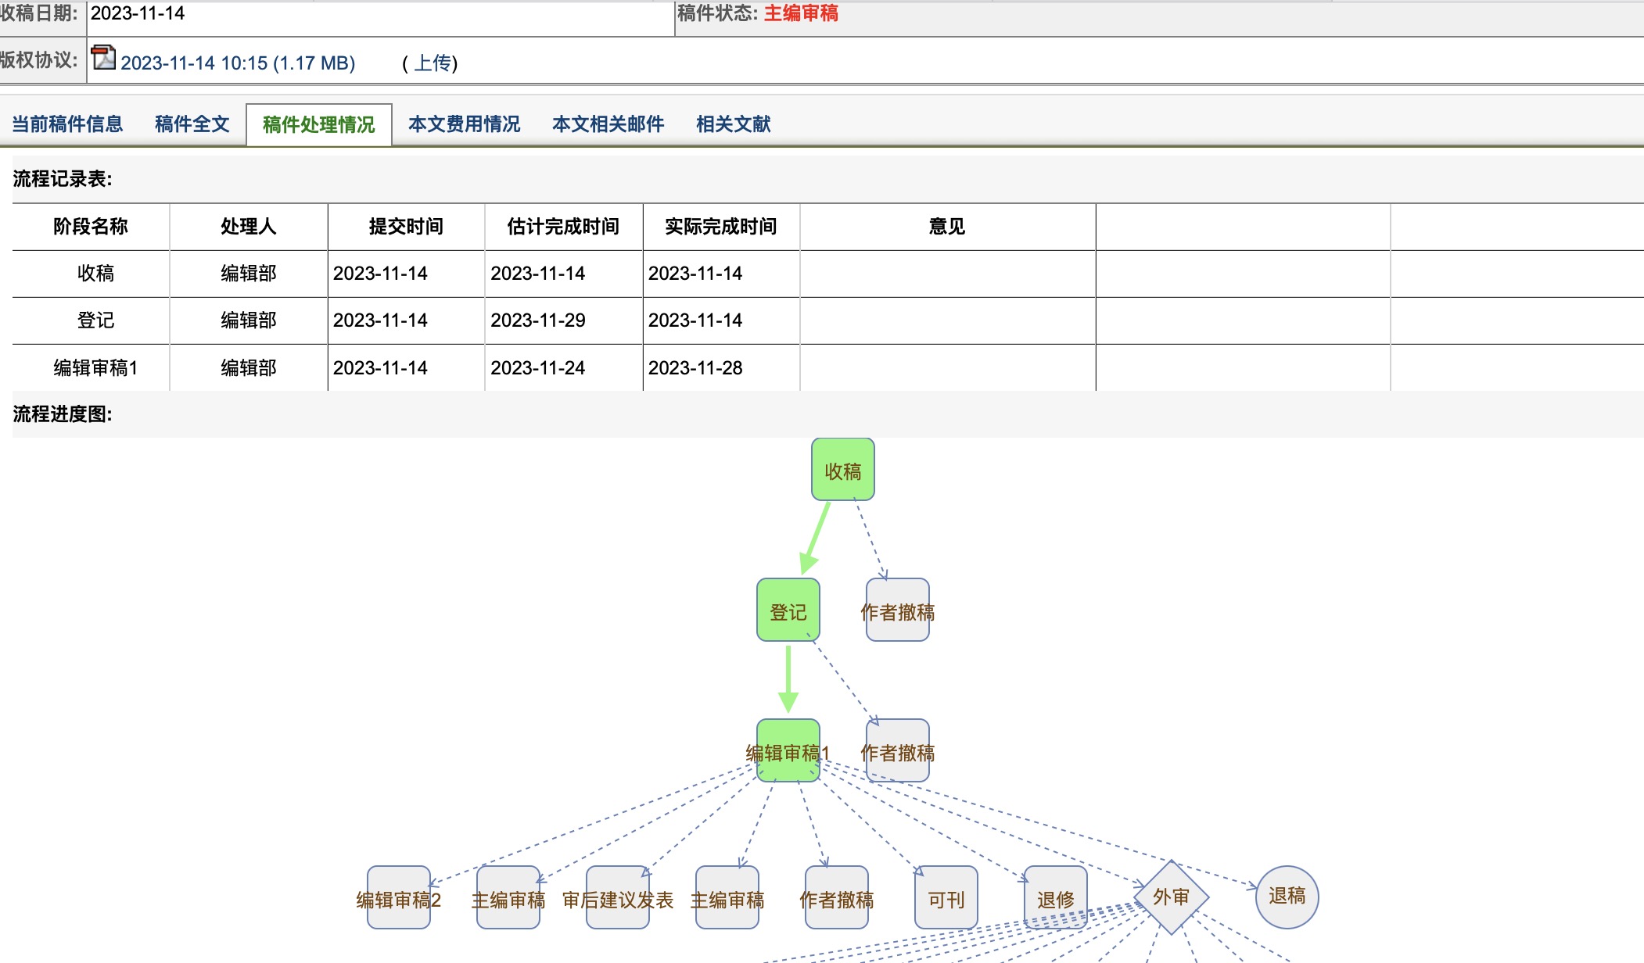Screen dimensions: 1644x963
Task: Click the 作者撤稿 node in bottom row
Action: 837,898
